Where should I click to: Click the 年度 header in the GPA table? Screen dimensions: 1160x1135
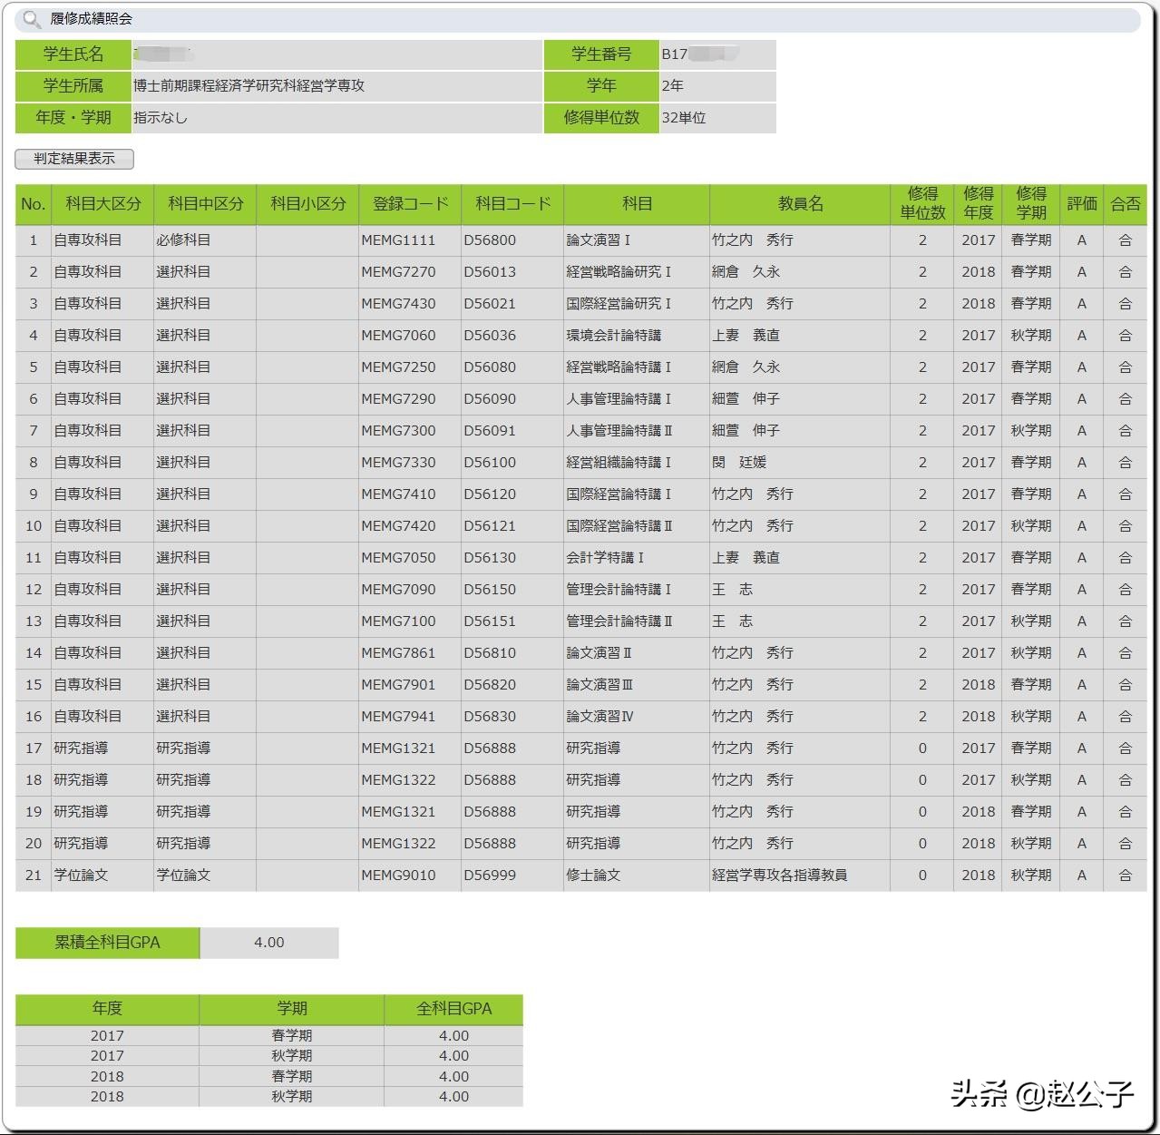coord(107,1009)
